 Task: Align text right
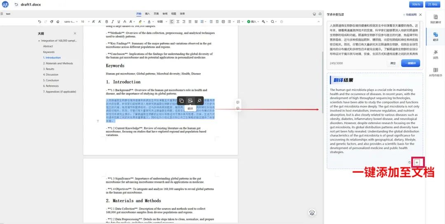pos(184,21)
